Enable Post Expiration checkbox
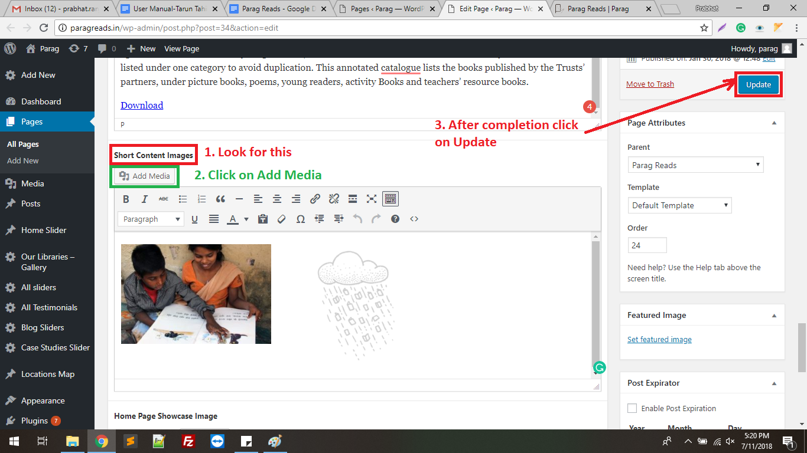Image resolution: width=807 pixels, height=453 pixels. click(632, 408)
